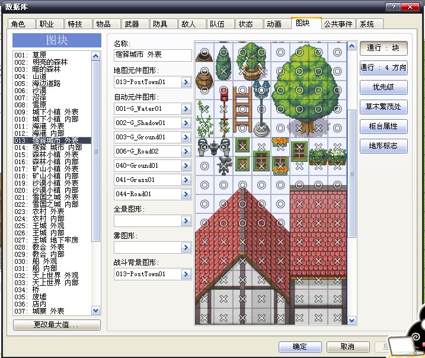Image resolution: width=425 pixels, height=358 pixels.
Task: Toggle passability on red mailbox top tile
Action: pyautogui.click(x=223, y=90)
